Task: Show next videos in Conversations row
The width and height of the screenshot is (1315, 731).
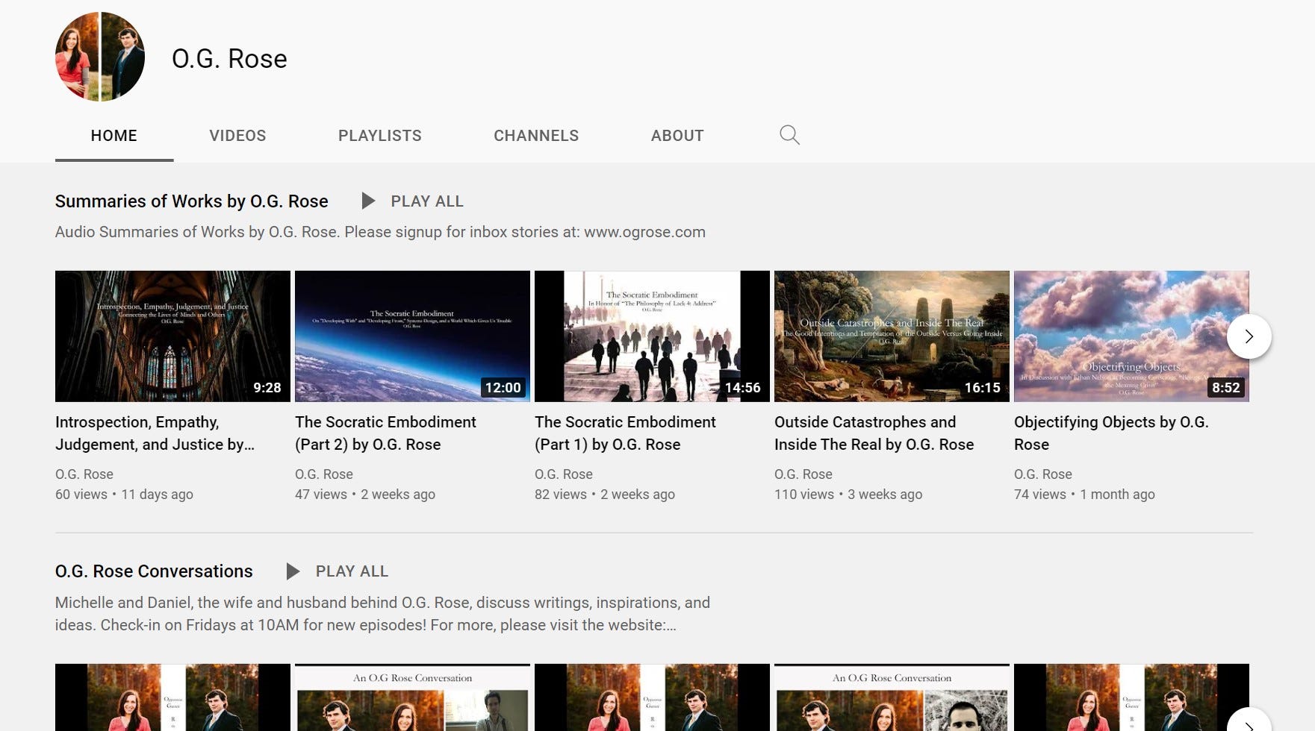Action: coord(1249,720)
